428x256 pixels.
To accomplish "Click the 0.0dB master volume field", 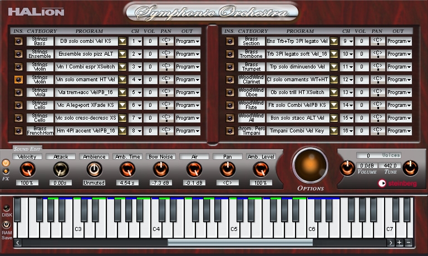I will coord(367,166).
